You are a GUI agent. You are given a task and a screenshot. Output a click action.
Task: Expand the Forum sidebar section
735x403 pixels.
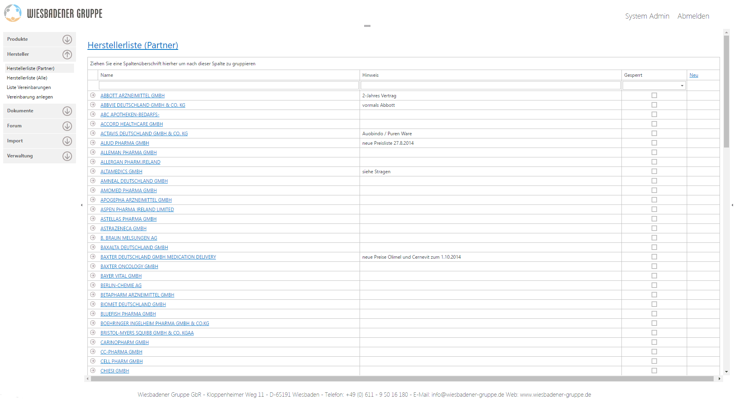[67, 126]
